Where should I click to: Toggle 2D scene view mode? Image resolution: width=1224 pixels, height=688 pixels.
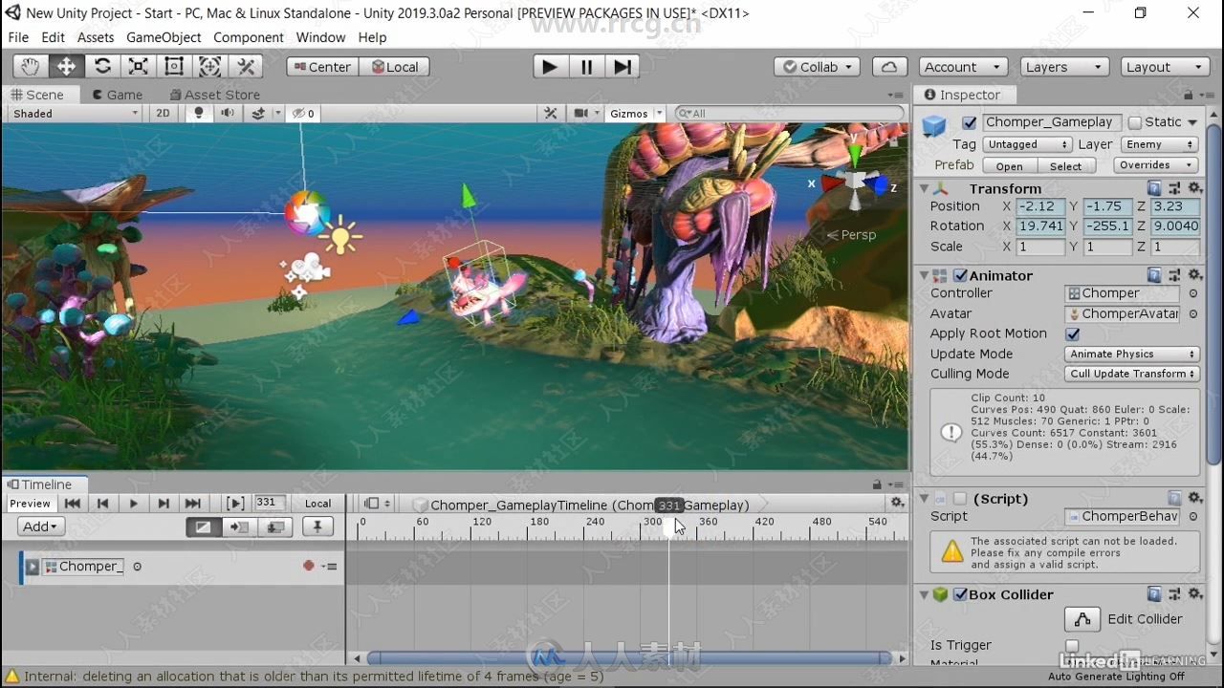pos(163,113)
